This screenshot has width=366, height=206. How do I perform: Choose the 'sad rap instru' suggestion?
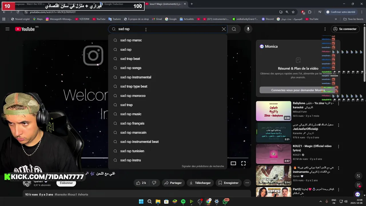pos(168,160)
